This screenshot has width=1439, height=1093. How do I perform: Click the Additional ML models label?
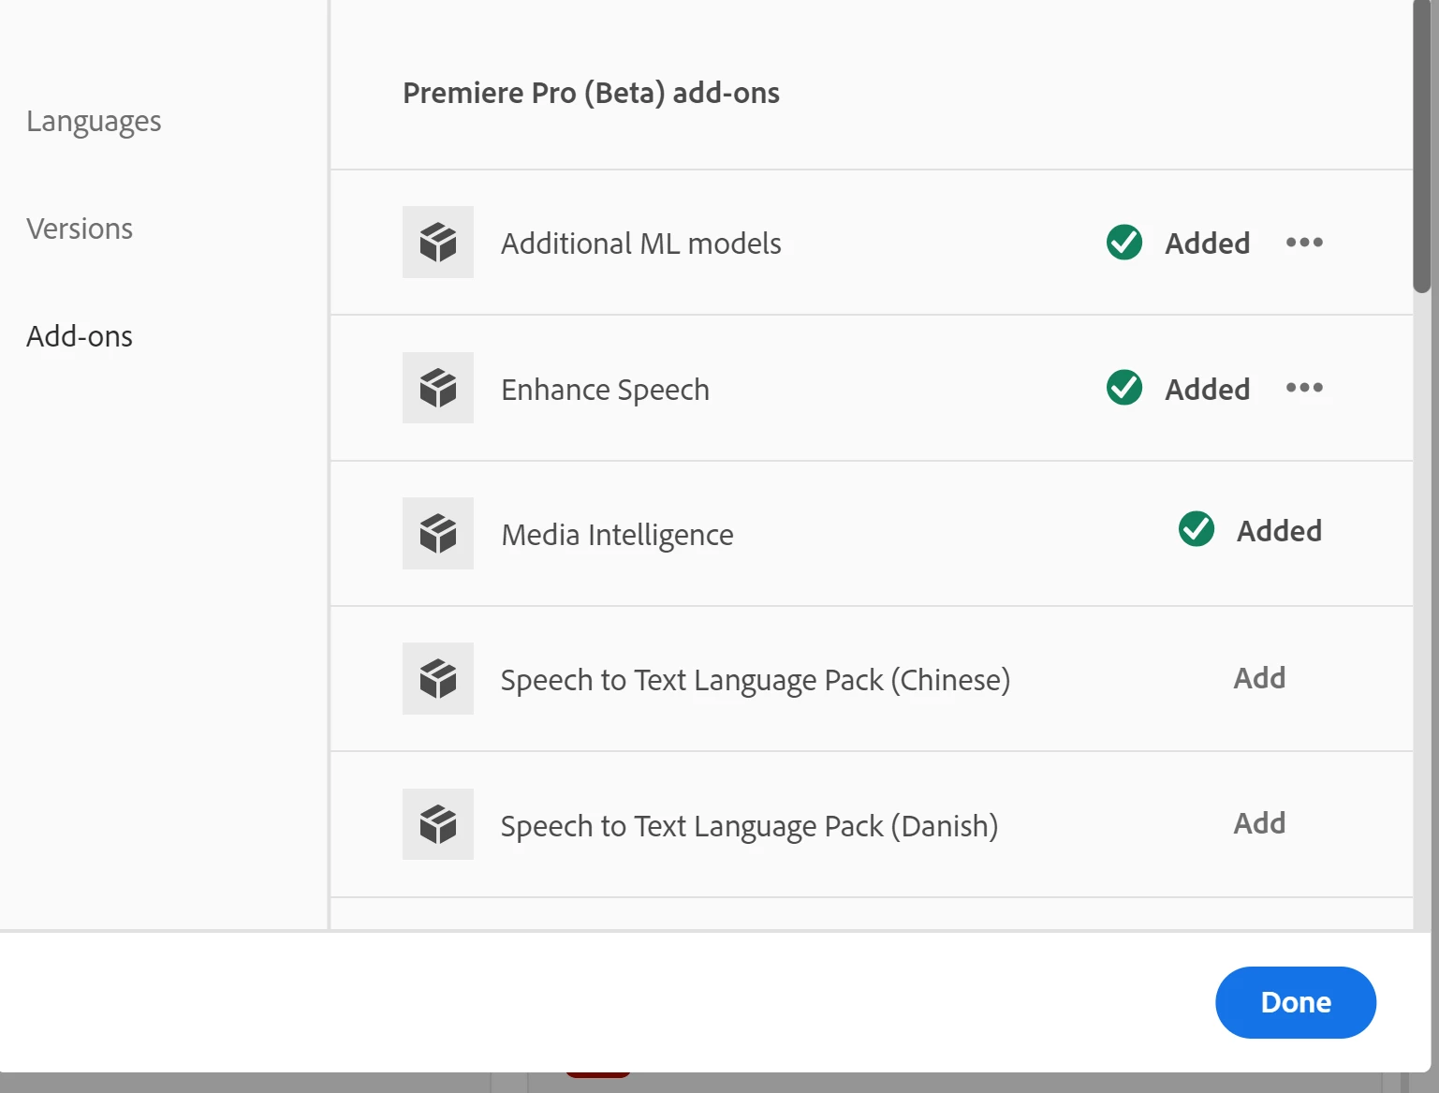(641, 244)
